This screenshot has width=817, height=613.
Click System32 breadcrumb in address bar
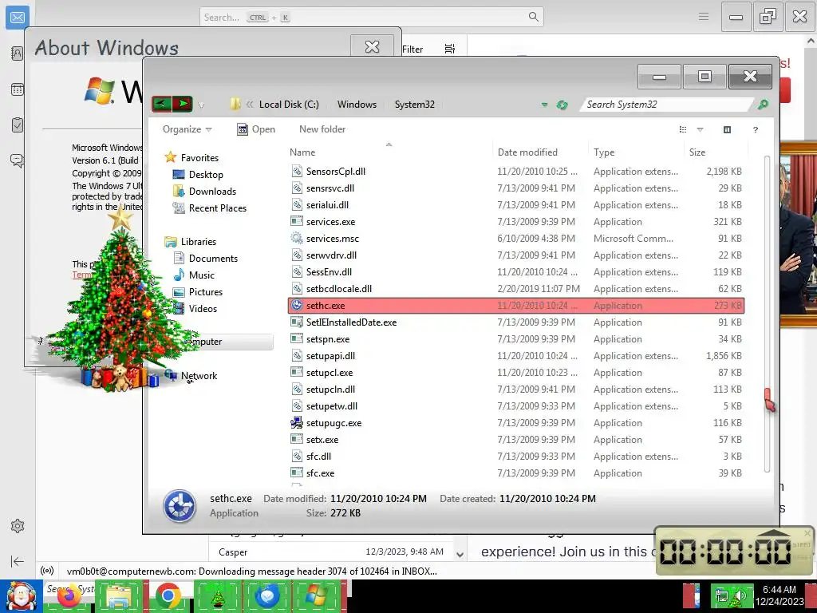414,105
